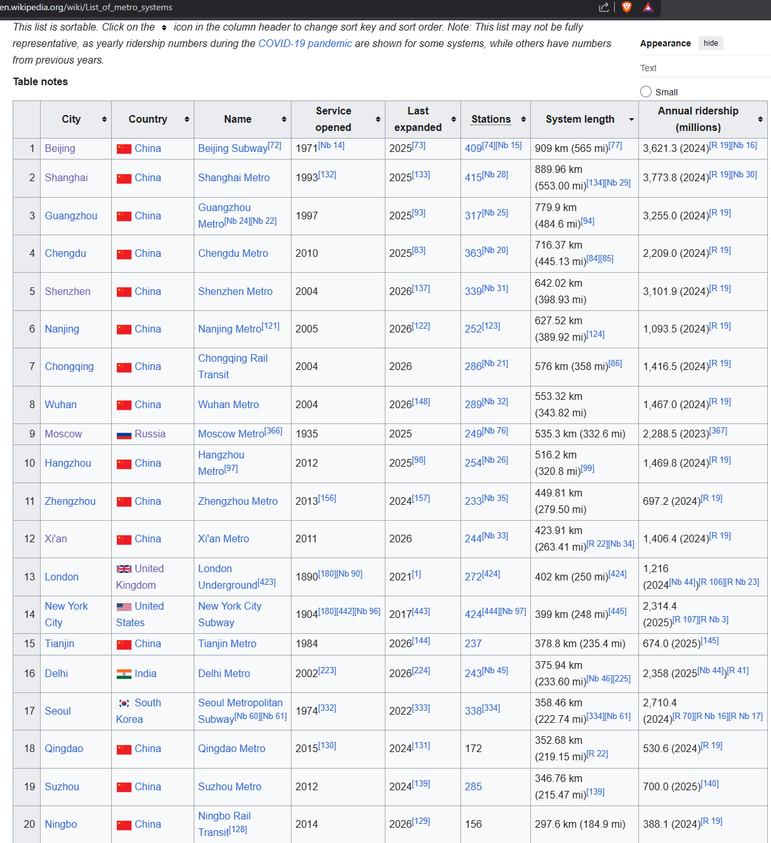771x843 pixels.
Task: Open Qingdao Metro link
Action: 232,748
